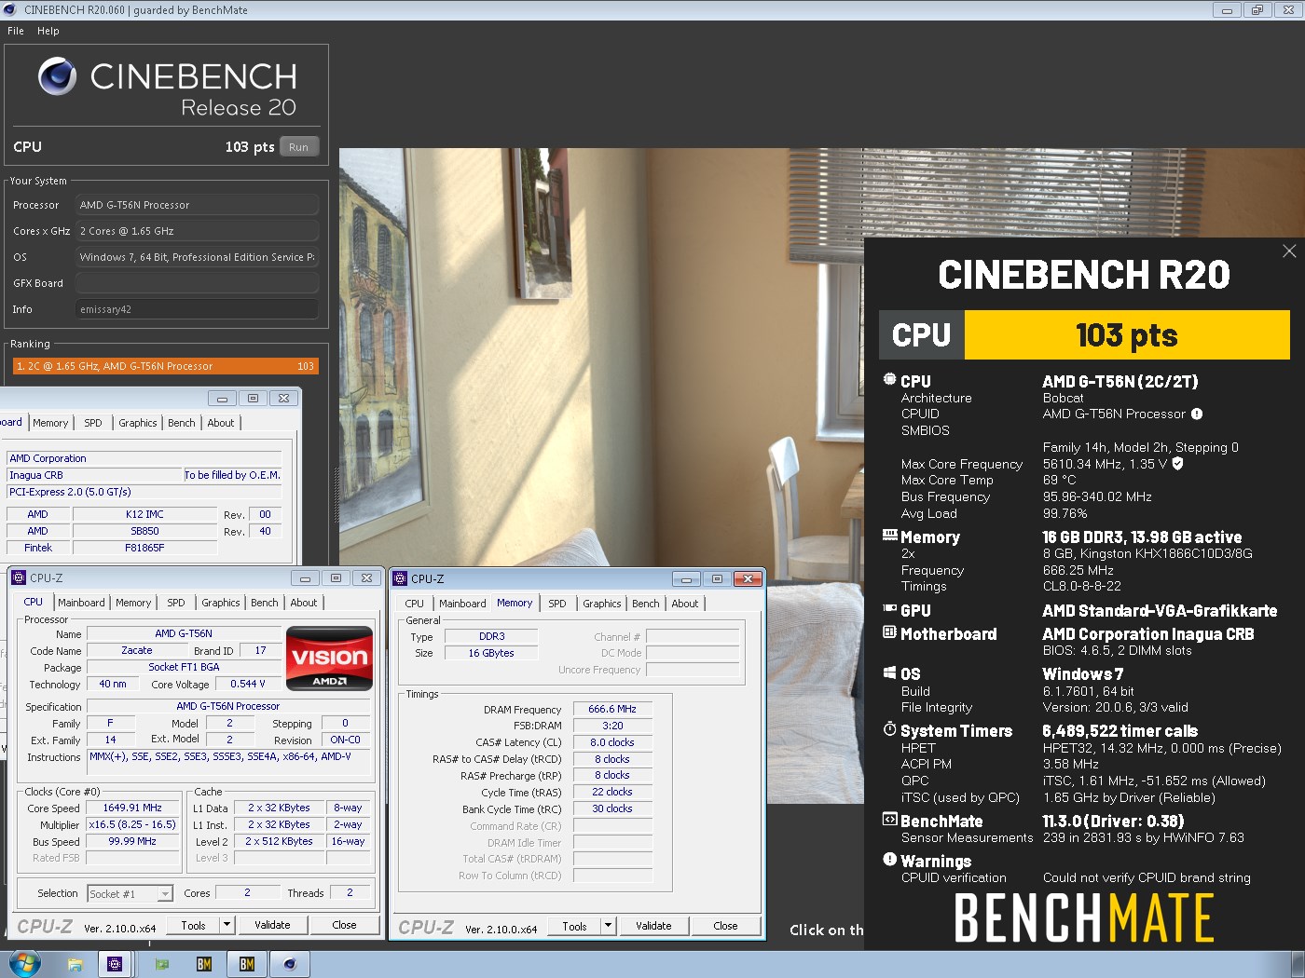Click info icon beside AMD G-T56N Processor CPUID

pos(1197,414)
